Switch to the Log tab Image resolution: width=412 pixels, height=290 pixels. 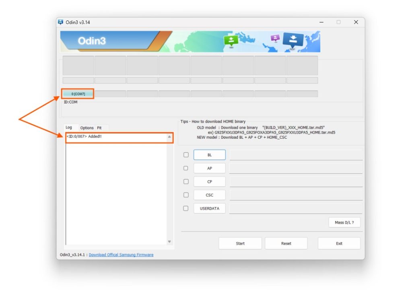point(69,128)
